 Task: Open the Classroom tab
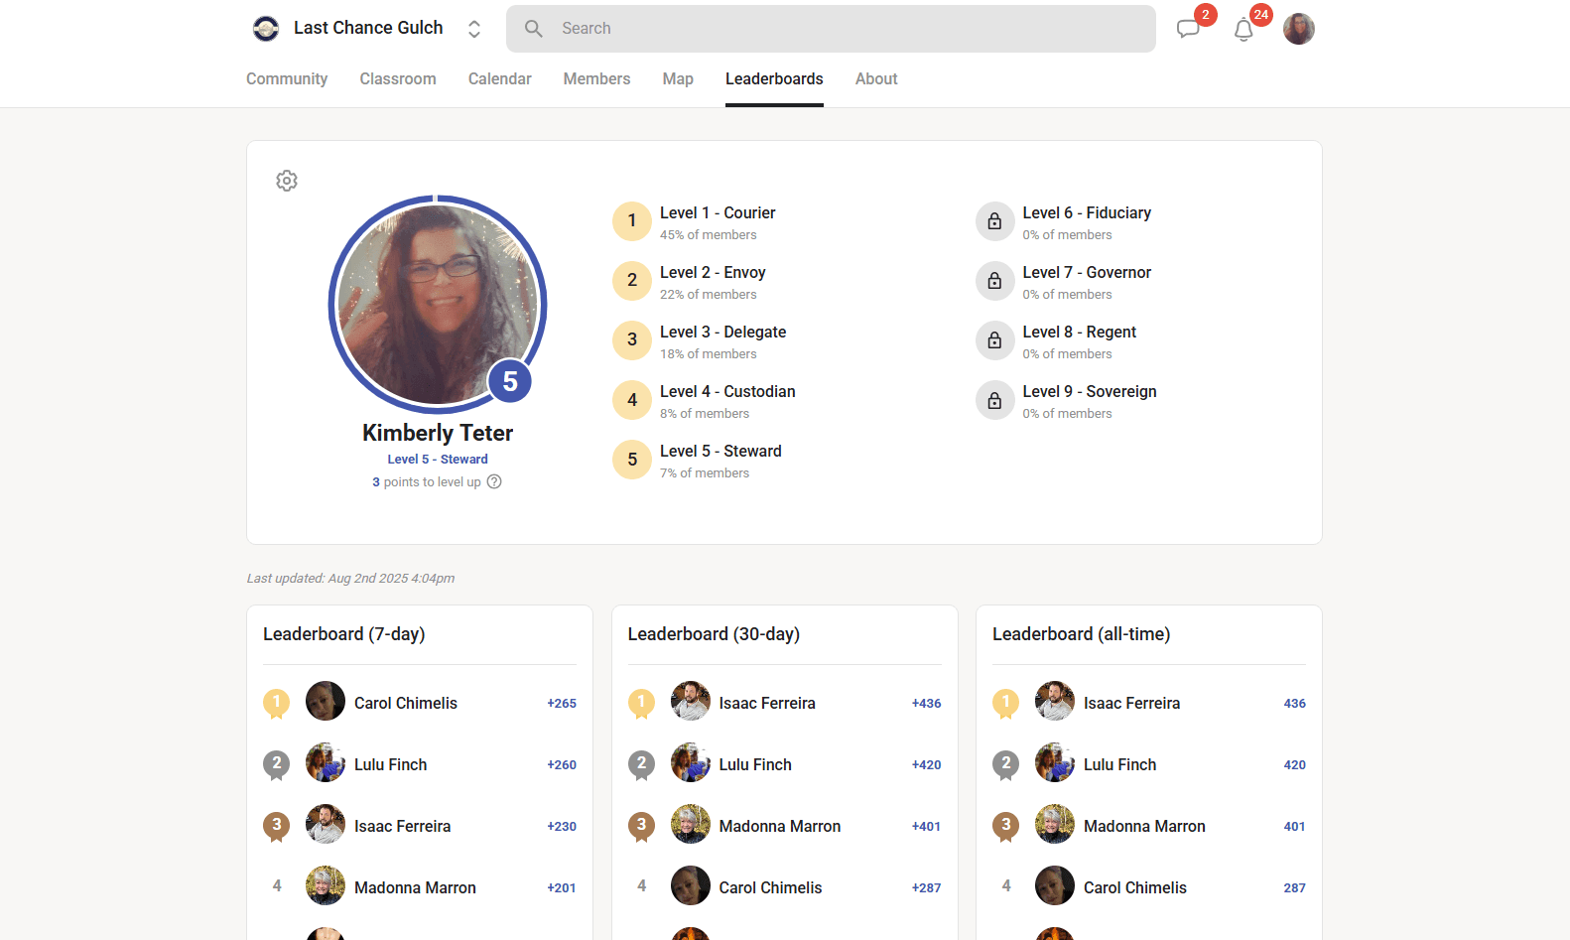point(398,79)
